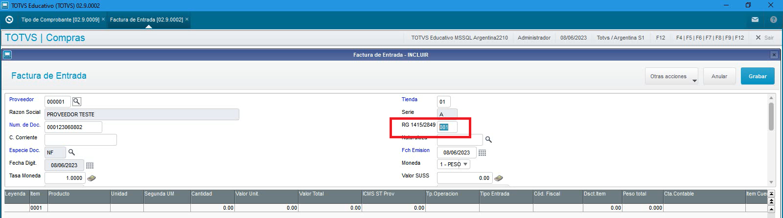The width and height of the screenshot is (783, 218).
Task: Click the Serie field
Action: 447,114
